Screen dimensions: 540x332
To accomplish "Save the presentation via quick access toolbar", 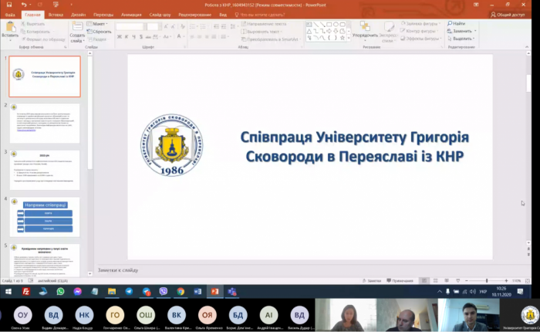I will pos(9,5).
